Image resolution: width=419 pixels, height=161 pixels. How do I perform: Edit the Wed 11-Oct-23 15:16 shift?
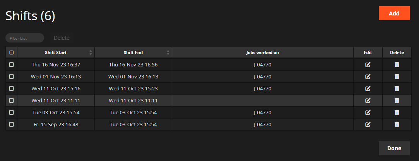pyautogui.click(x=368, y=88)
